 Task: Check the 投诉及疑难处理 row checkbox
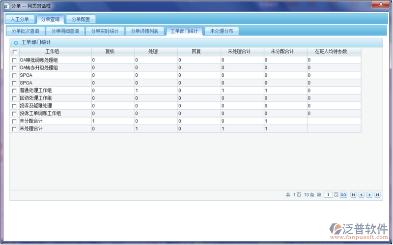coord(14,106)
